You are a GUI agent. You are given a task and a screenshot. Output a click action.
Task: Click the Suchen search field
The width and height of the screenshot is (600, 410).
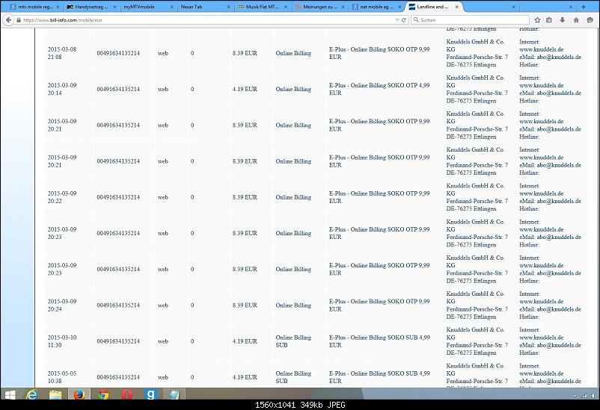[x=471, y=20]
